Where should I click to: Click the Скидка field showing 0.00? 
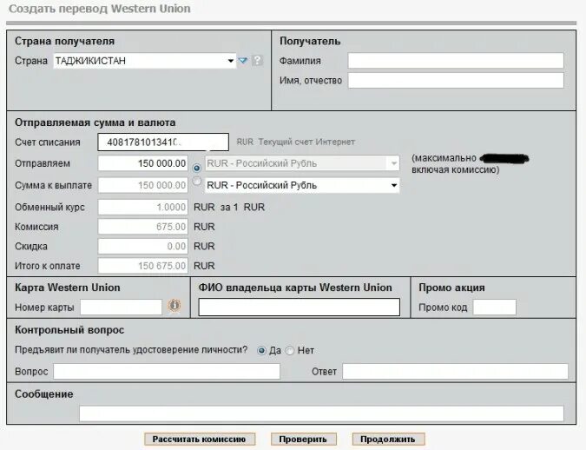pos(142,246)
